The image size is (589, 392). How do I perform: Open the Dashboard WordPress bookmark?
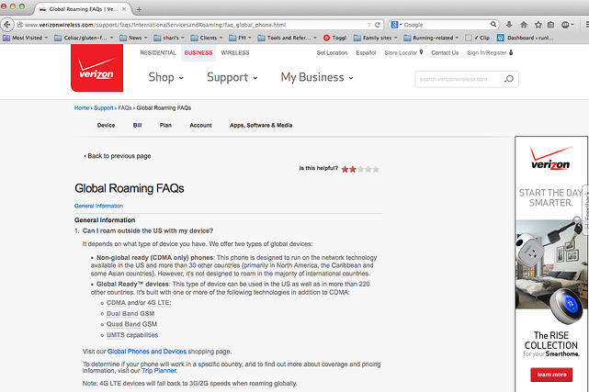point(525,38)
